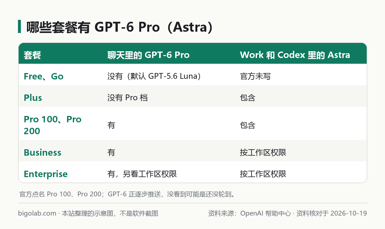
Task: Click the bigolab.com text in footer
Action: click(37, 213)
